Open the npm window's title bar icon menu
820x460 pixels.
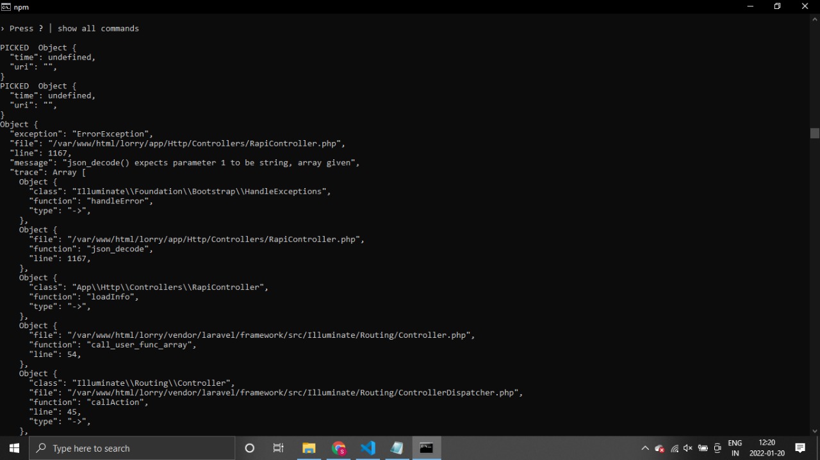click(x=6, y=6)
